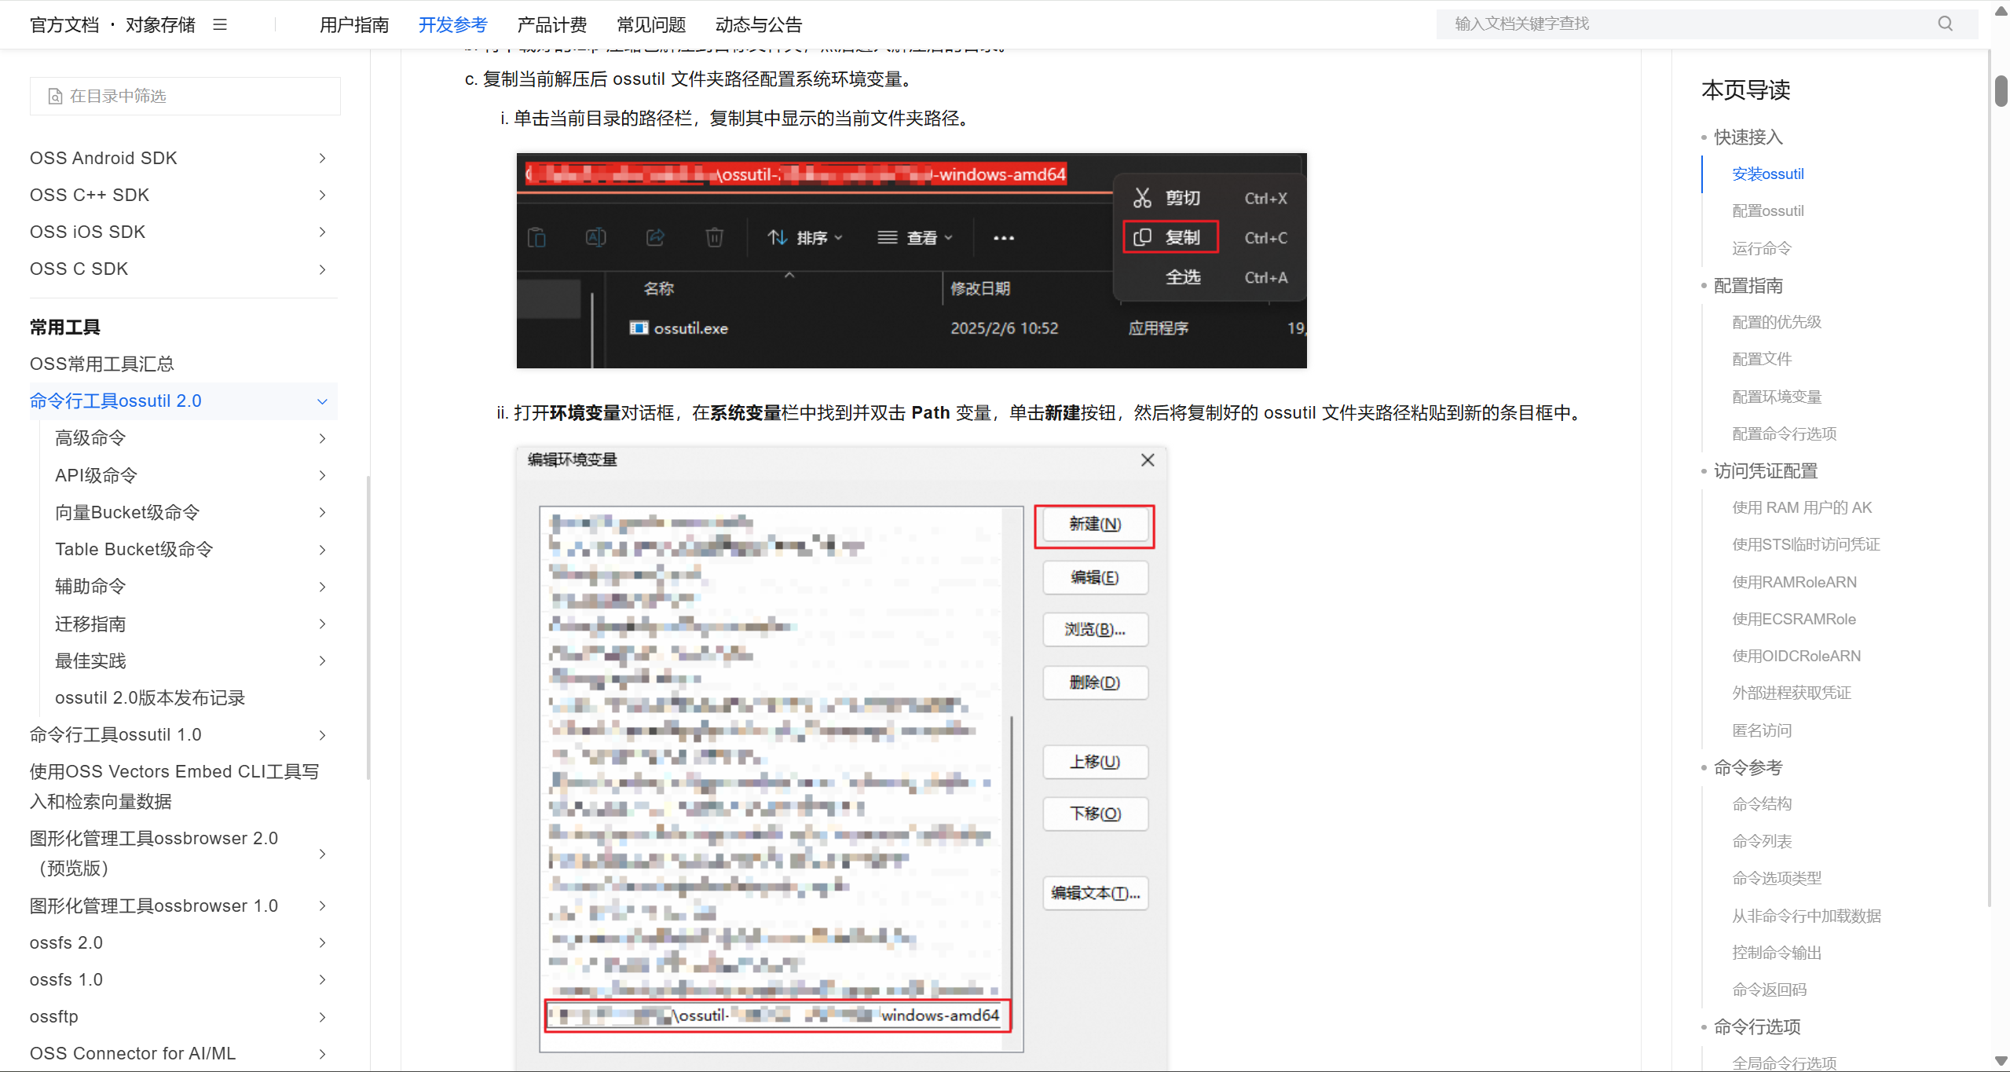
Task: Open the 产品计费 tab
Action: (x=552, y=24)
